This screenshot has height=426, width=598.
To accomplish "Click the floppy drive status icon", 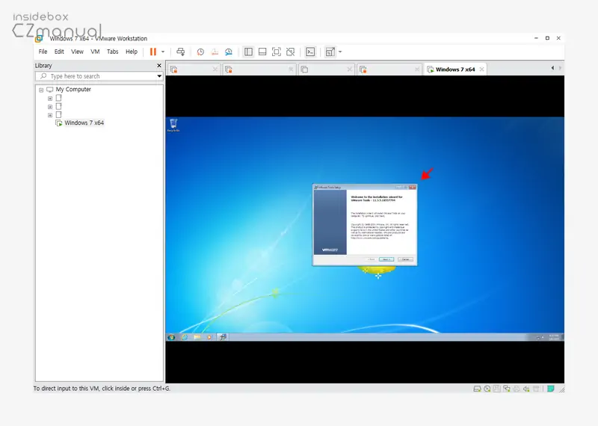I will 496,389.
